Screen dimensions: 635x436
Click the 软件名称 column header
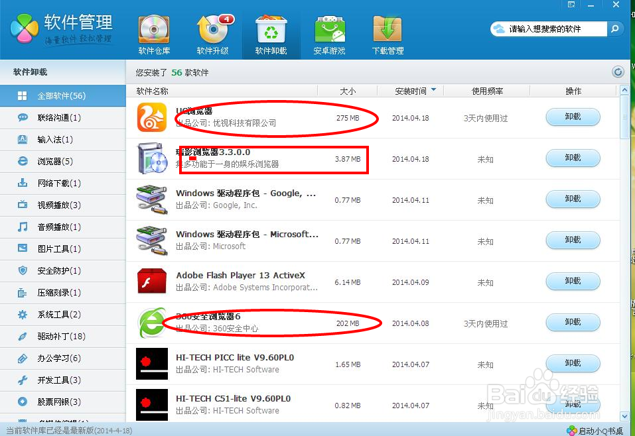pyautogui.click(x=152, y=91)
